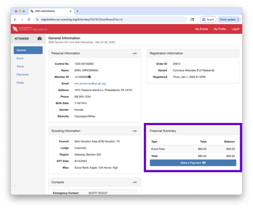Edit the Personal Information panel
Image resolution: width=253 pixels, height=209 pixels.
coord(135,53)
